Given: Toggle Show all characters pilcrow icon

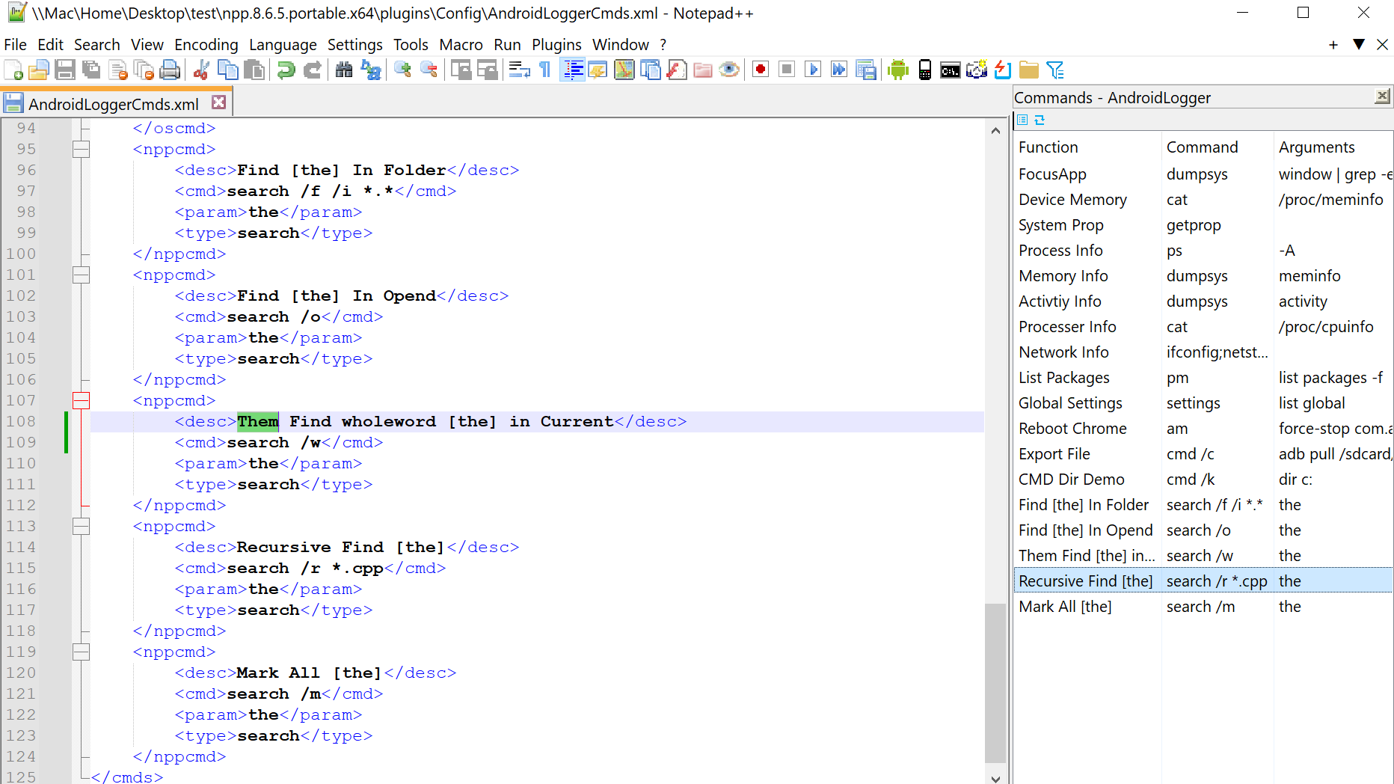Looking at the screenshot, I should click(545, 70).
